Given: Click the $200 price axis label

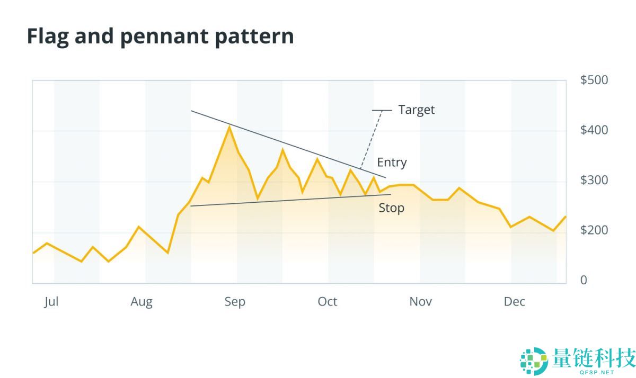Looking at the screenshot, I should [594, 230].
